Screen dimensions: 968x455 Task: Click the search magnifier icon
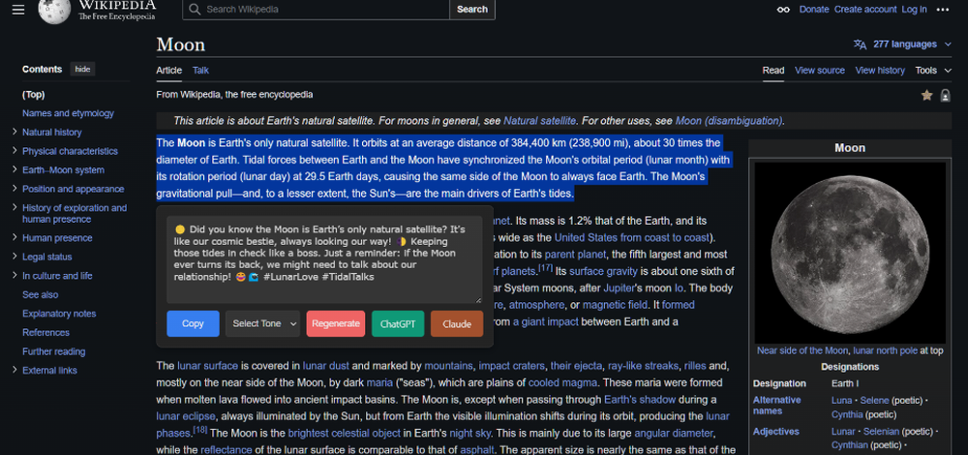196,10
